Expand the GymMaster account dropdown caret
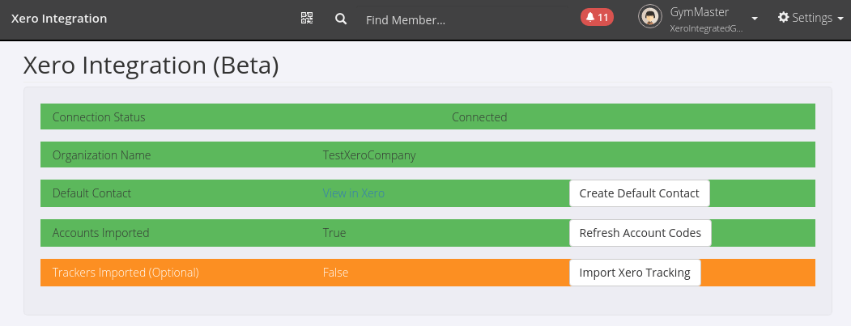Viewport: 851px width, 326px height. pyautogui.click(x=755, y=19)
